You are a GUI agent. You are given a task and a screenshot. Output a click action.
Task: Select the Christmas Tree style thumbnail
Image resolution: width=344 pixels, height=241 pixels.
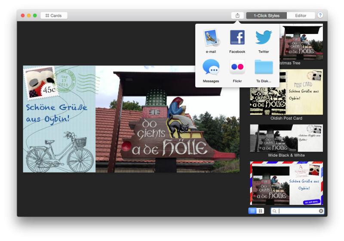click(x=301, y=43)
